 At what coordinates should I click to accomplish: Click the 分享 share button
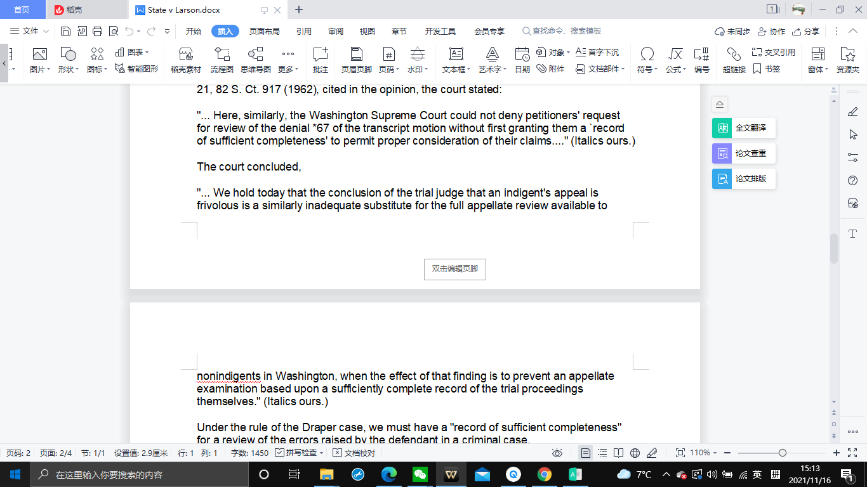[x=806, y=31]
